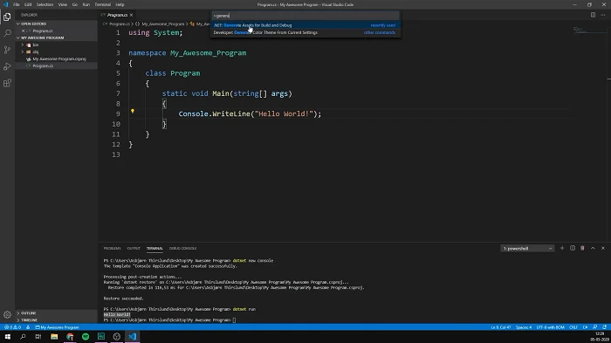Click errors and warnings count in status bar
This screenshot has width=611, height=343.
click(12, 327)
